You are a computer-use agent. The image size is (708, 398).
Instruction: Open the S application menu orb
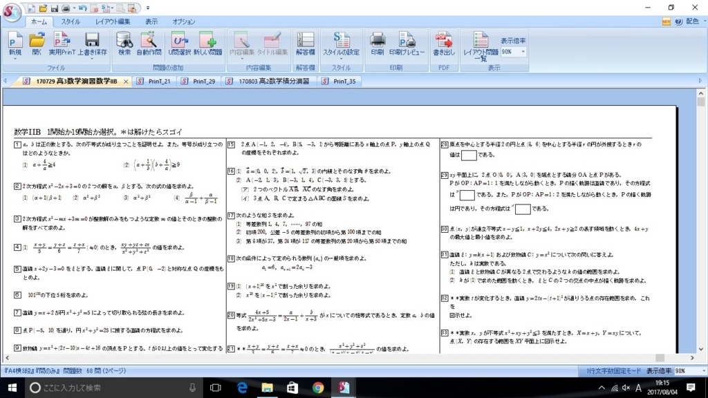(x=11, y=12)
